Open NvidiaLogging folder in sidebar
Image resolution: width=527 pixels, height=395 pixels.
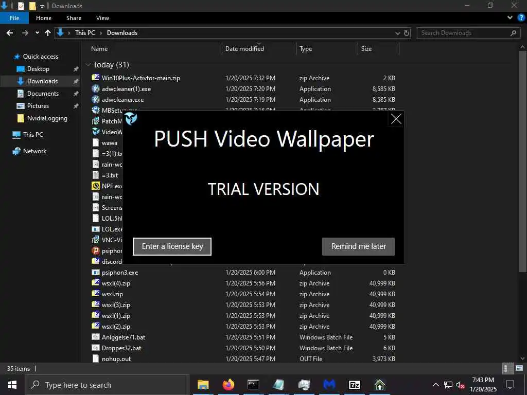click(x=47, y=118)
